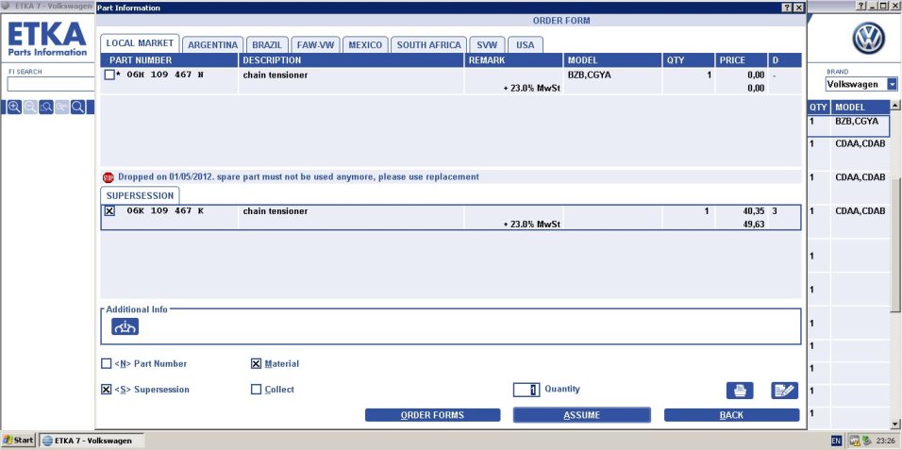Switch to the SOUTH AFRICA tab
The image size is (902, 450).
[429, 45]
